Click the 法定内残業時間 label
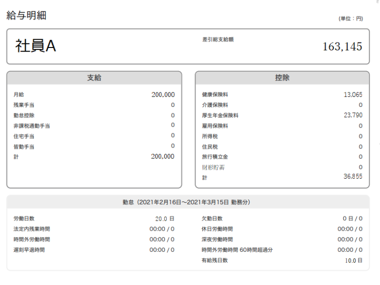The image size is (380, 285). click(x=32, y=229)
